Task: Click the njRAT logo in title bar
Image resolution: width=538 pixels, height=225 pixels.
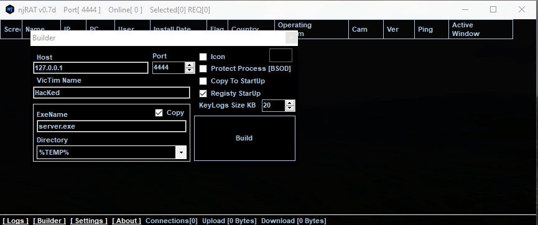Action: pyautogui.click(x=10, y=9)
